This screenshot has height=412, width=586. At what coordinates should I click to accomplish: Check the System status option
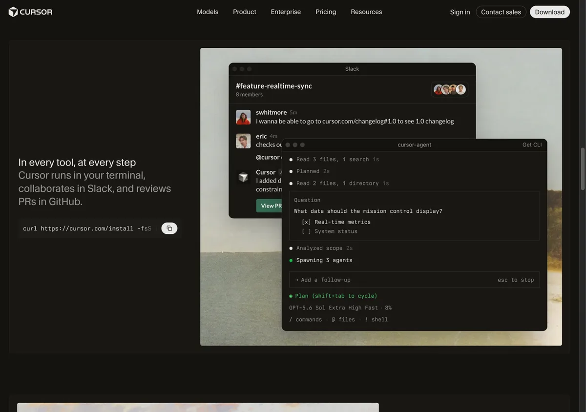coord(329,231)
